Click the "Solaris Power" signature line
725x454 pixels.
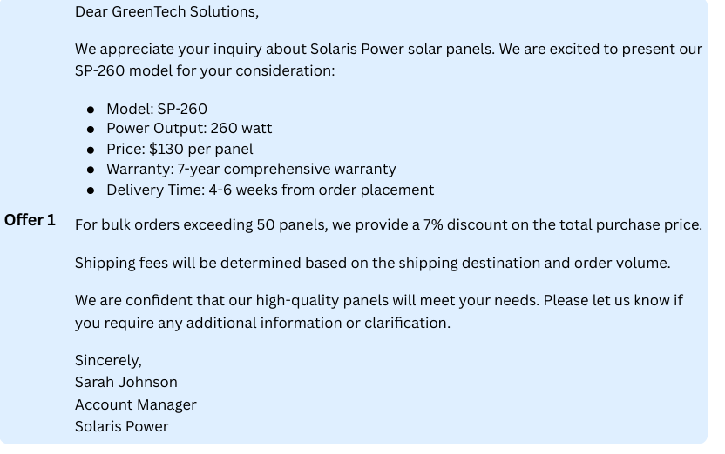tap(122, 426)
